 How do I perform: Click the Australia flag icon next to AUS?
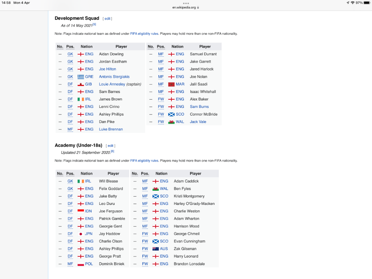(x=155, y=249)
